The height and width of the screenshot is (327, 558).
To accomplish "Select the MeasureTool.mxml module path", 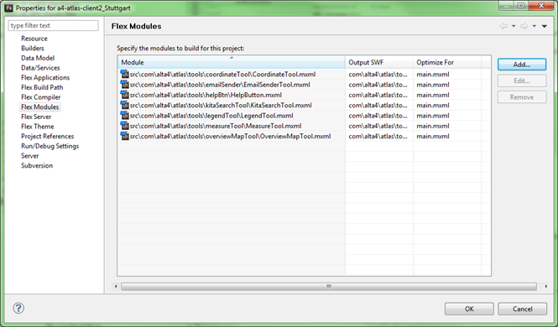I will click(x=216, y=126).
